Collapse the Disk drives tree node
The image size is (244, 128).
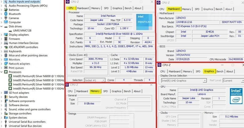pyautogui.click(x=2, y=26)
